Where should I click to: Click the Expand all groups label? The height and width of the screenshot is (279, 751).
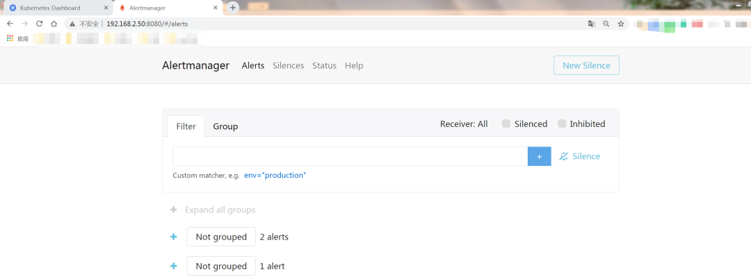coord(220,210)
